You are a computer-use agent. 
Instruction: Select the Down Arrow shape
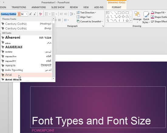[x=123, y=17]
